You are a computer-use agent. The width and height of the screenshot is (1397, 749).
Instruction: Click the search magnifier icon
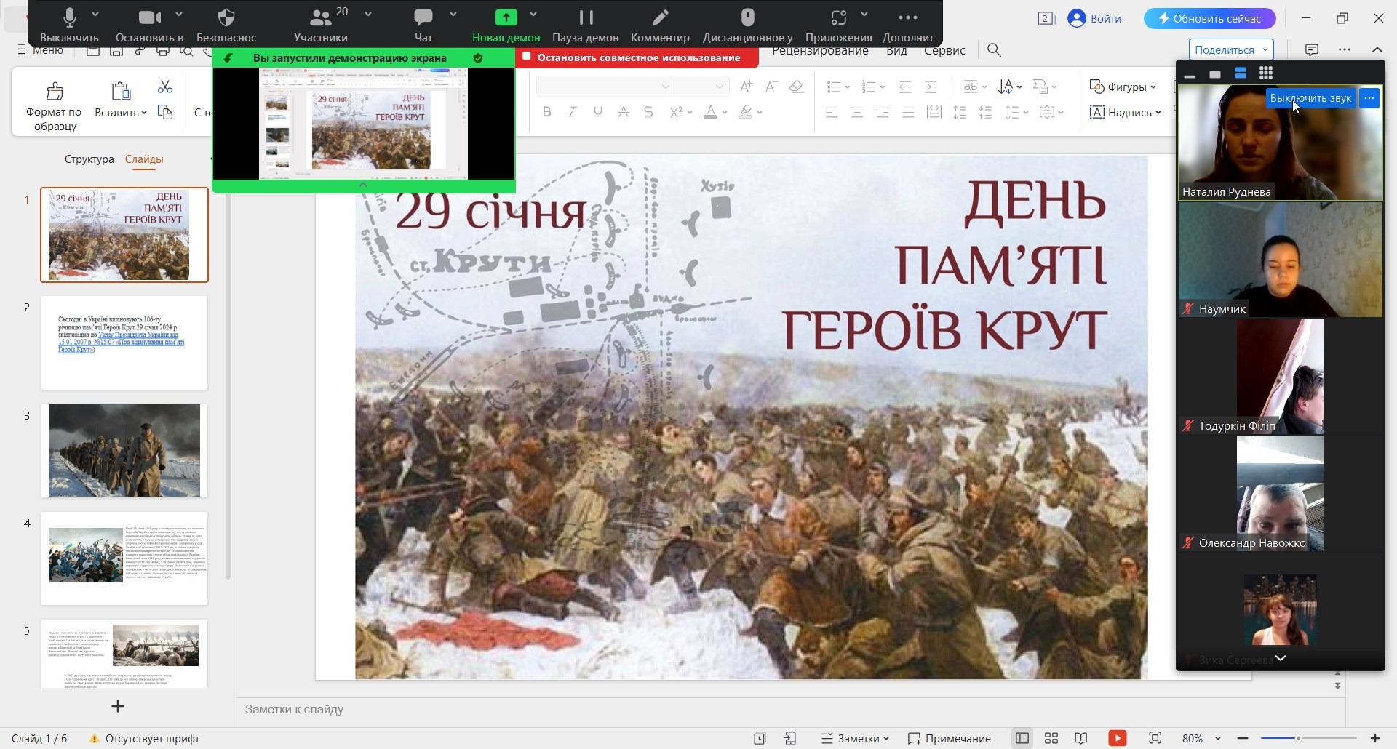pos(994,50)
